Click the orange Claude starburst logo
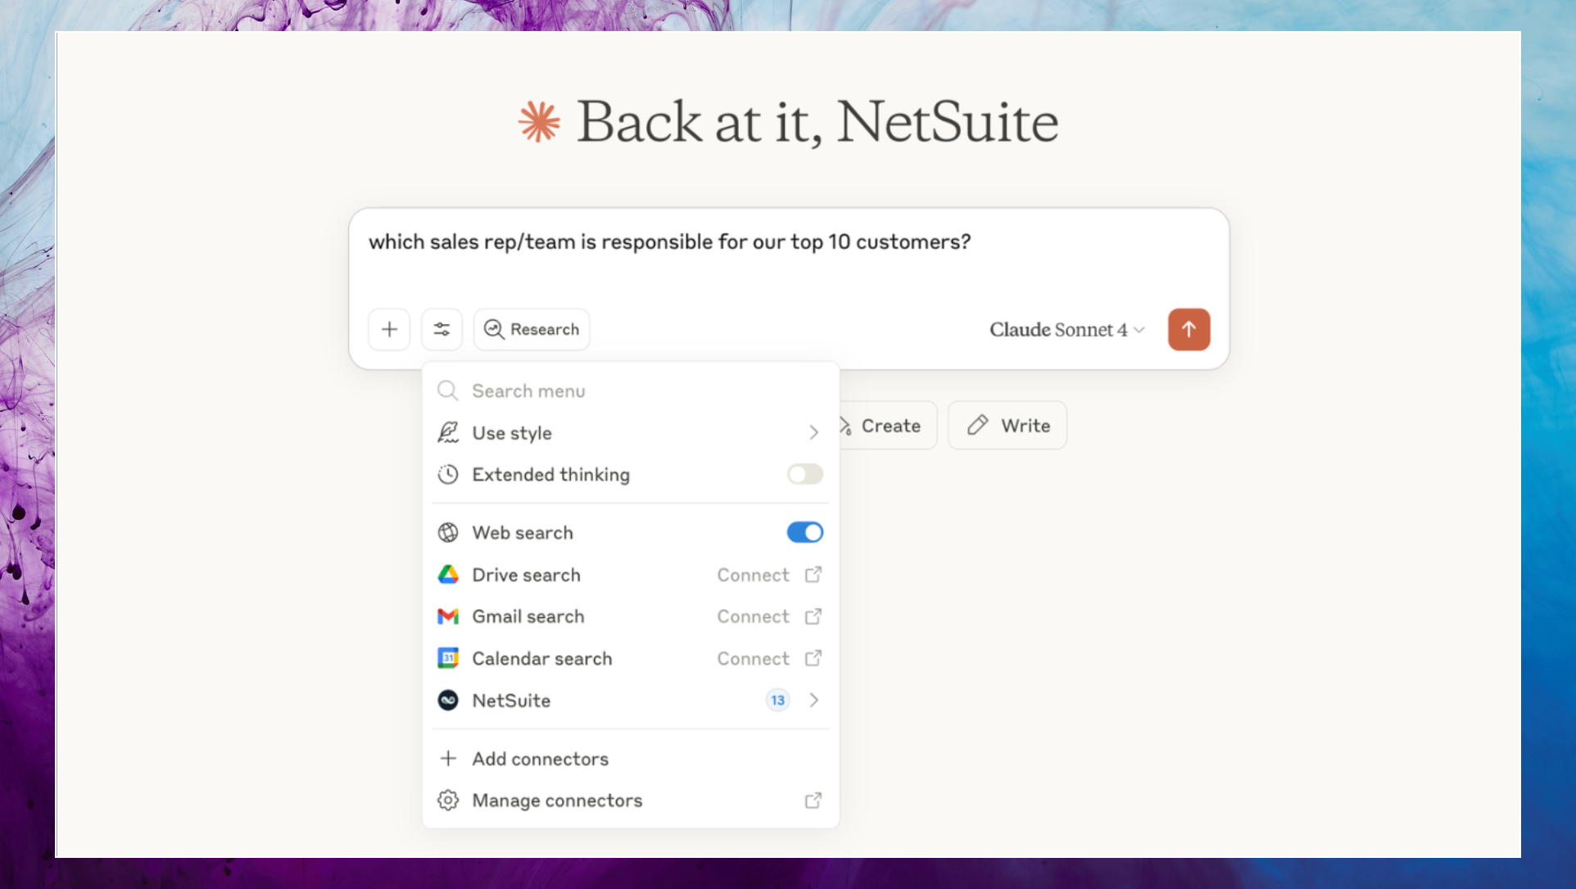The image size is (1576, 889). (539, 122)
